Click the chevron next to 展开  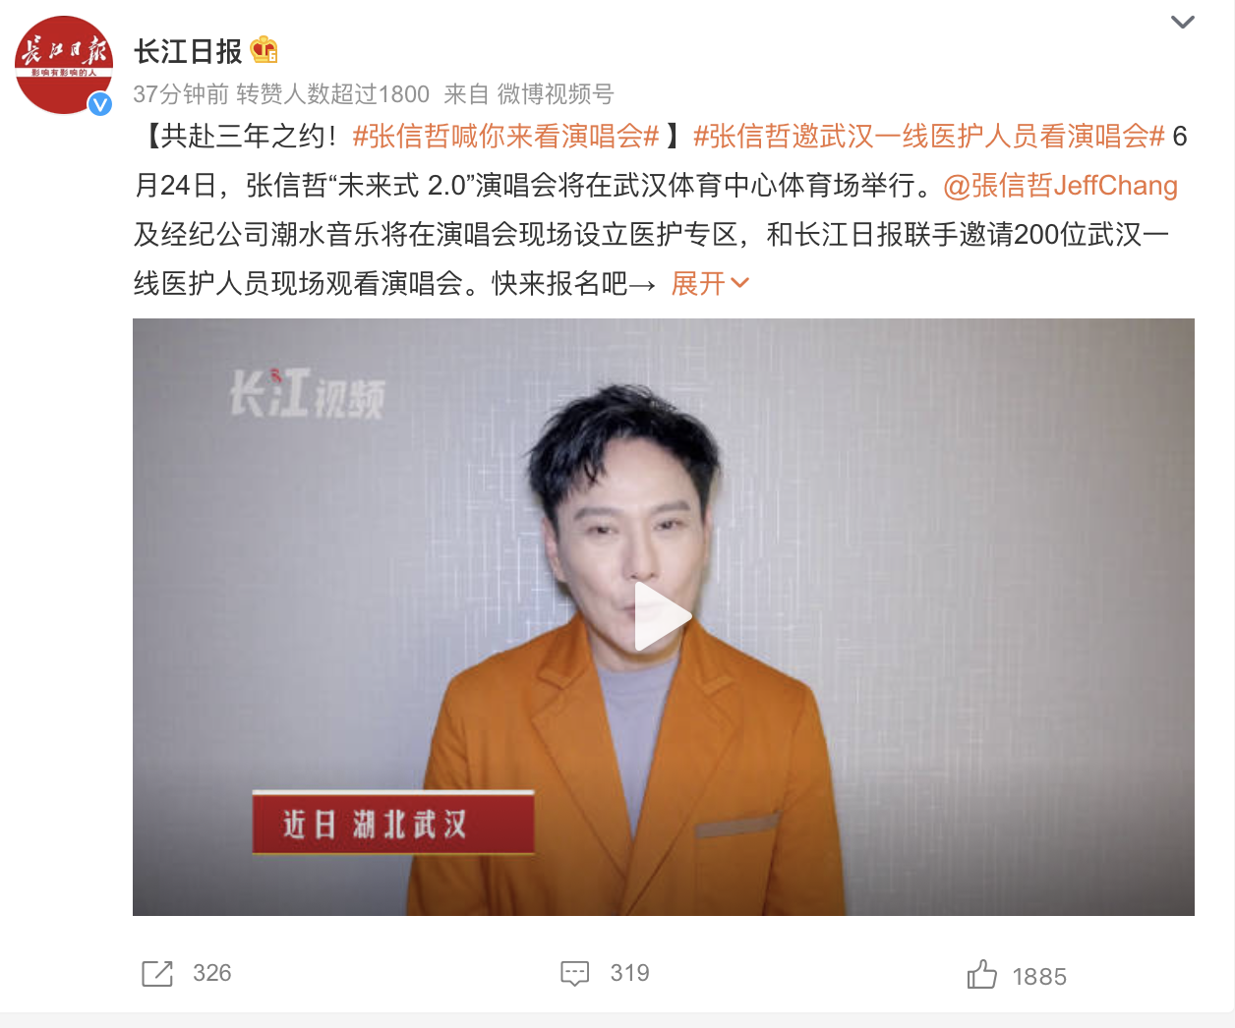tap(740, 283)
